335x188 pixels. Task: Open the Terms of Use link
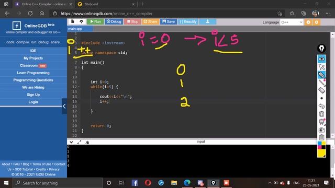tap(42, 164)
